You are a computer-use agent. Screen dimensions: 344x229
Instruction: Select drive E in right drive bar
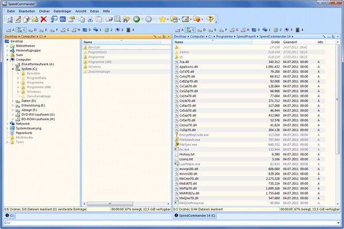pyautogui.click(x=212, y=30)
